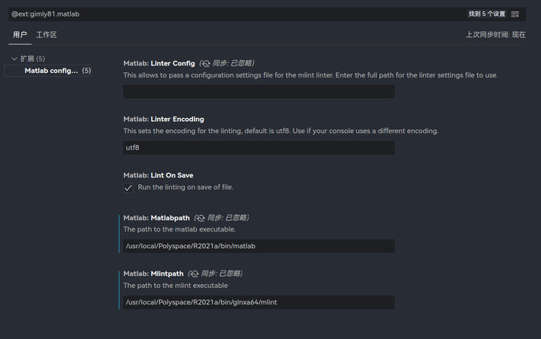
Task: Click the Linter Encoding utf8 field
Action: pyautogui.click(x=258, y=148)
